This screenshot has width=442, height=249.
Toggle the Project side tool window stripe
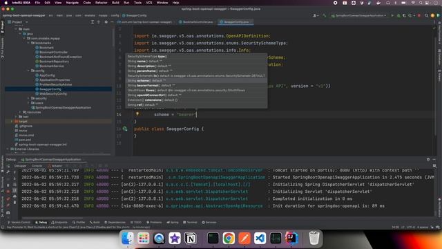2,27
